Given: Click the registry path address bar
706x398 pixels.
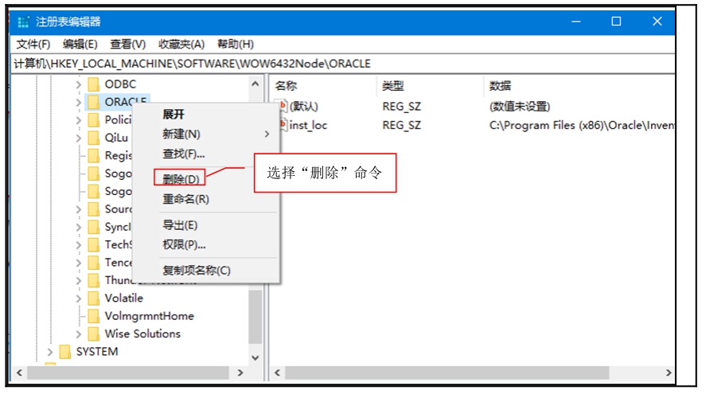Looking at the screenshot, I should pos(343,64).
